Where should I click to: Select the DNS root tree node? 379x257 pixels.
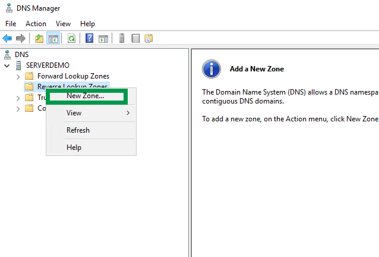point(21,54)
